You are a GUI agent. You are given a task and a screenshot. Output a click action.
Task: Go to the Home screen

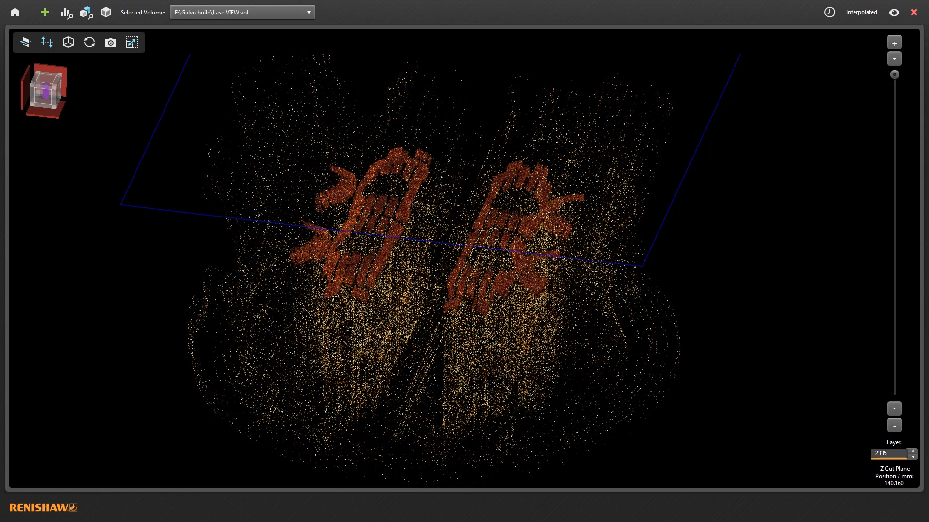(x=15, y=13)
